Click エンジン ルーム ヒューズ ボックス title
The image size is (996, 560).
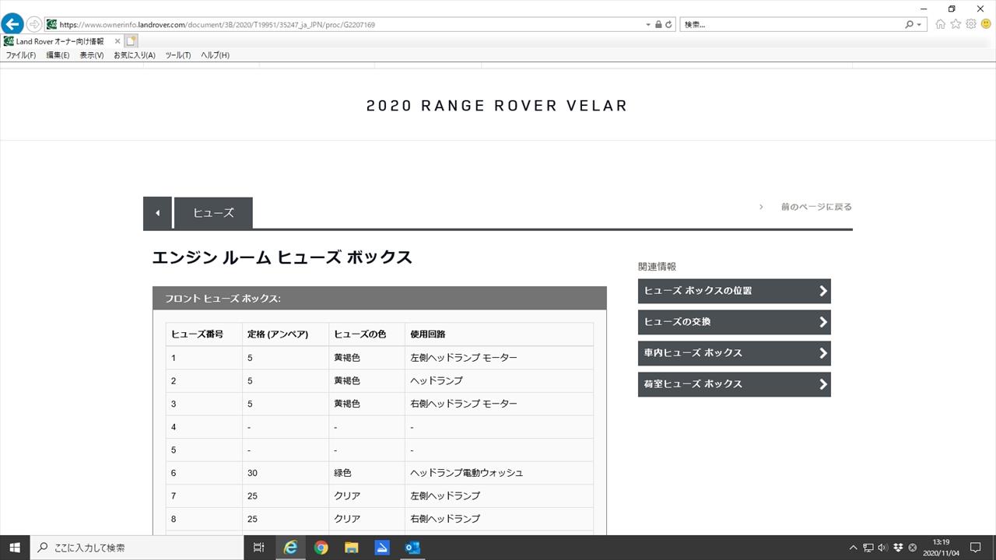(282, 257)
